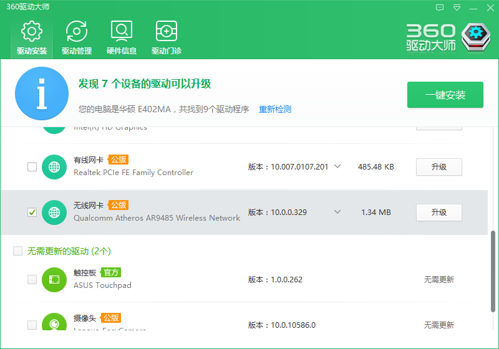Click the heading 发现 7 个设备的驱动可以升级
This screenshot has height=349, width=499.
(145, 84)
